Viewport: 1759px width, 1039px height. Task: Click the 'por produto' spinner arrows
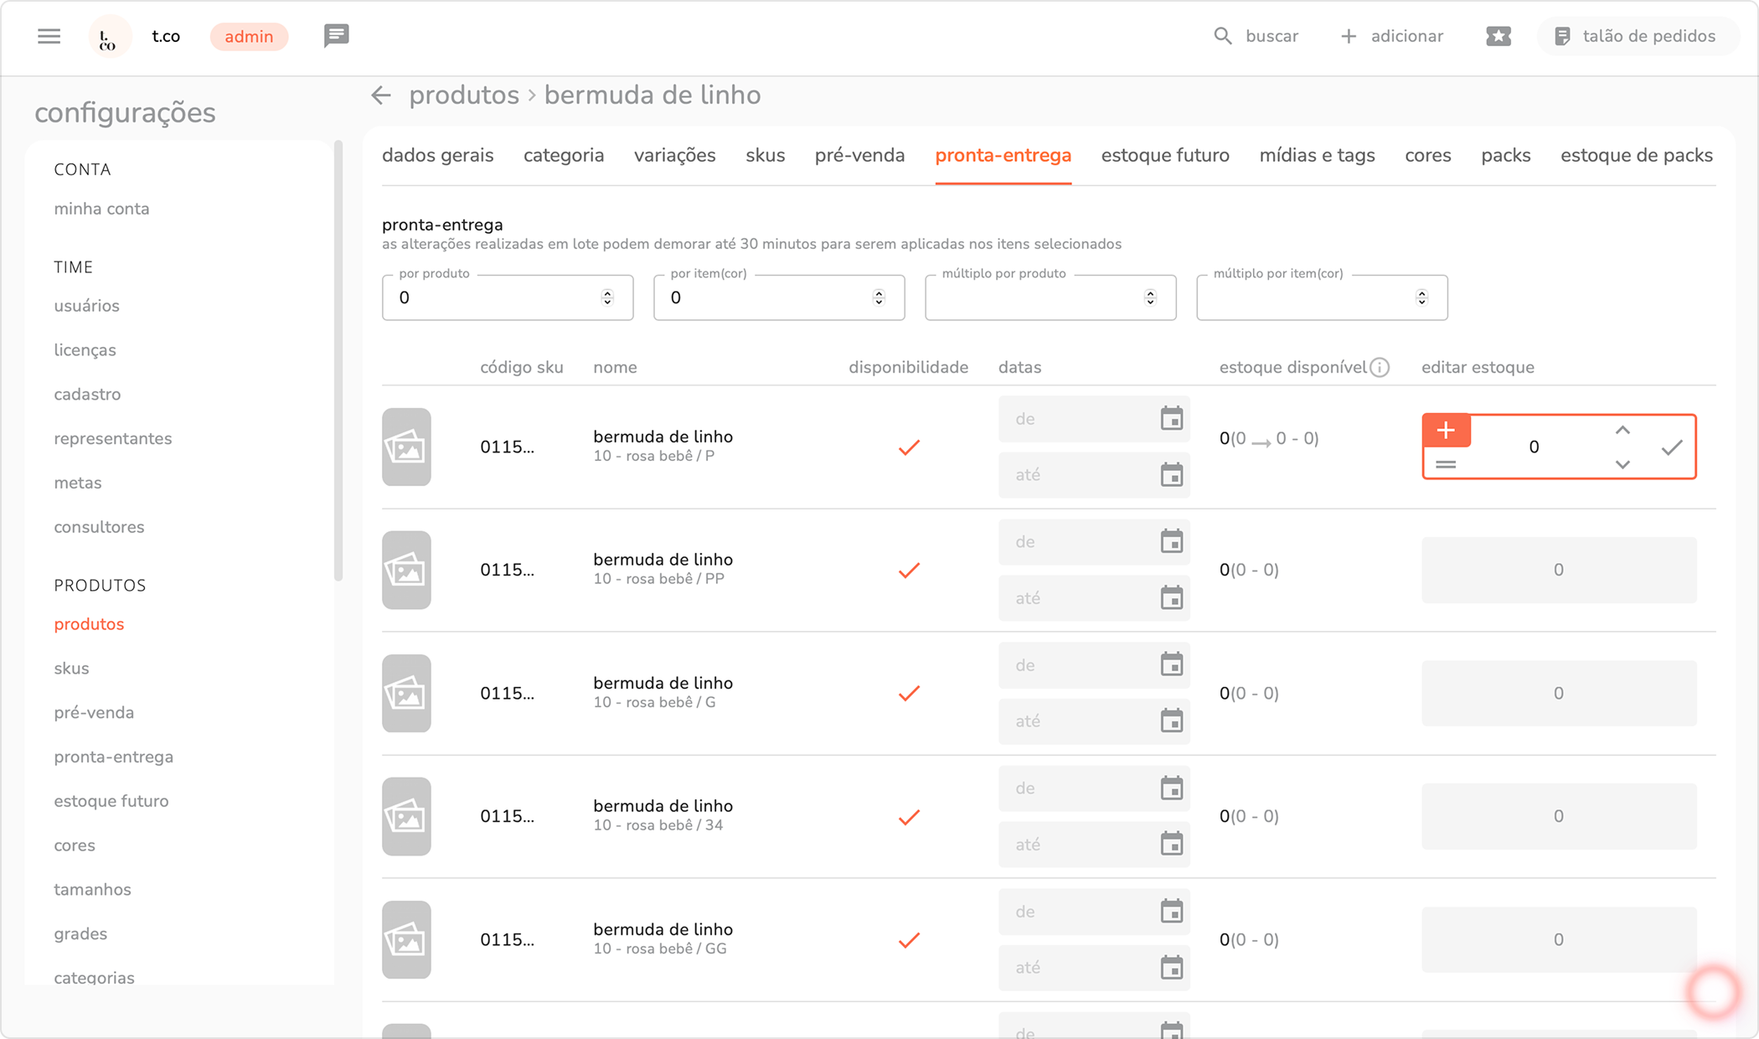[607, 297]
